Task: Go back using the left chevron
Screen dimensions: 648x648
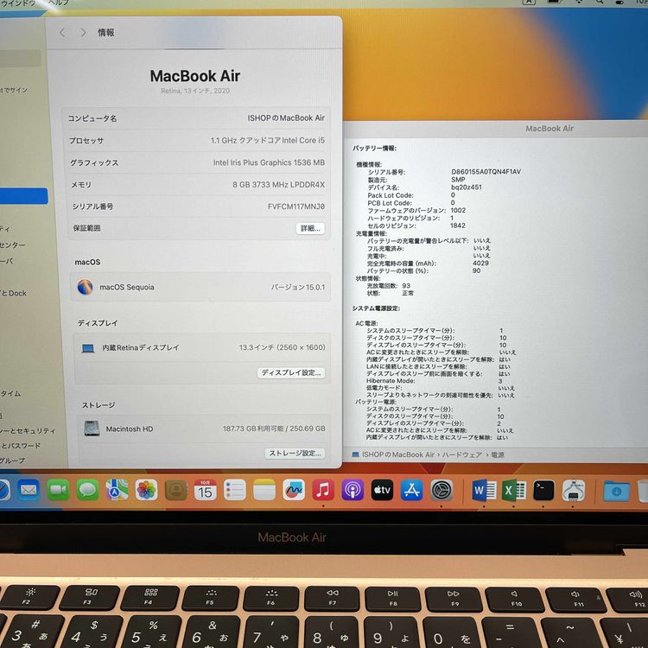Action: tap(62, 33)
